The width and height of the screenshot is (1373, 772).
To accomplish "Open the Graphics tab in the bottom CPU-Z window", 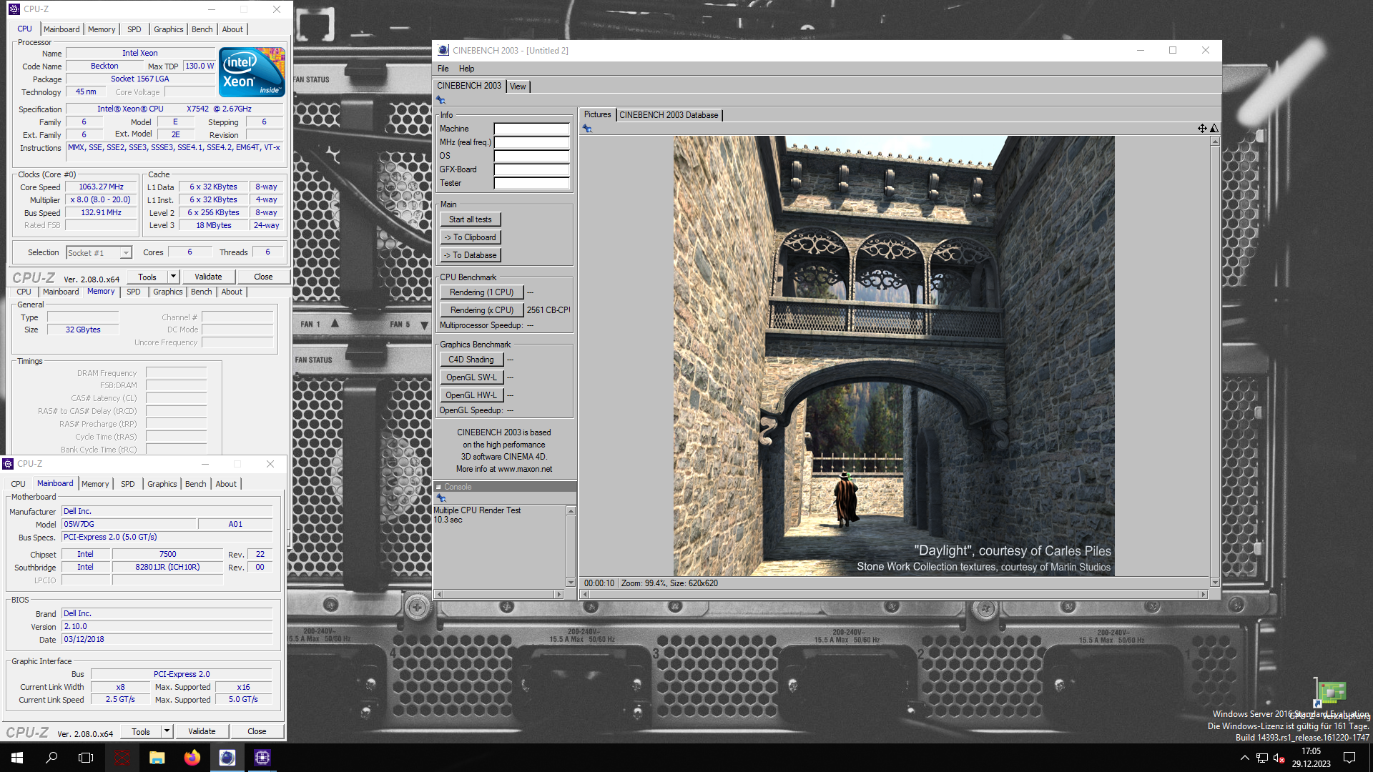I will point(162,484).
